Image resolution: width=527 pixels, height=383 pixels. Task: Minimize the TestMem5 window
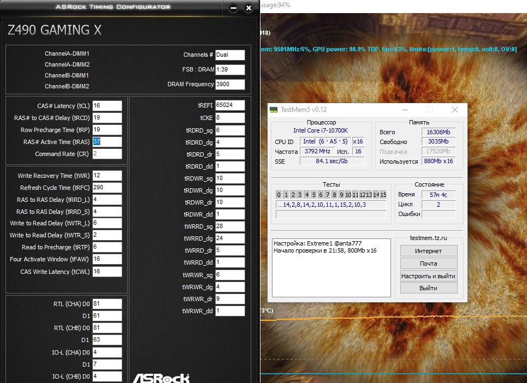tap(405, 110)
